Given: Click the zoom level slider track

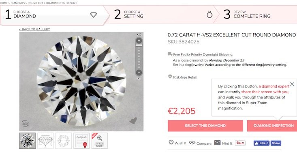Looking at the screenshot, I should (139, 57).
